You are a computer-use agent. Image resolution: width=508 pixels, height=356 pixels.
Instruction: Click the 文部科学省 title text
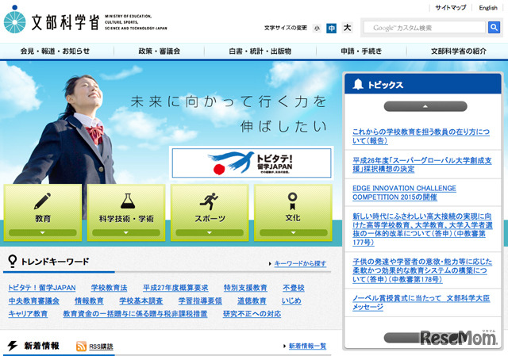click(x=65, y=22)
